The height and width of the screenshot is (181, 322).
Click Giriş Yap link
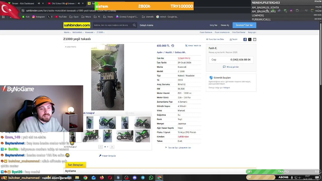213,25
